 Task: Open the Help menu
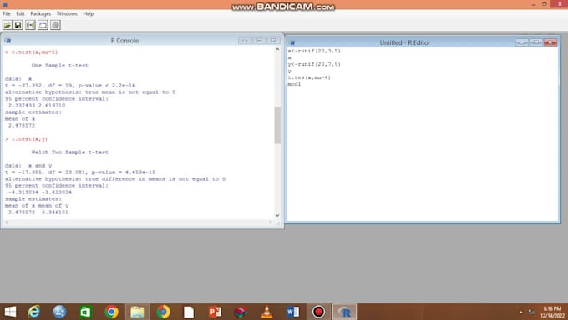(89, 13)
